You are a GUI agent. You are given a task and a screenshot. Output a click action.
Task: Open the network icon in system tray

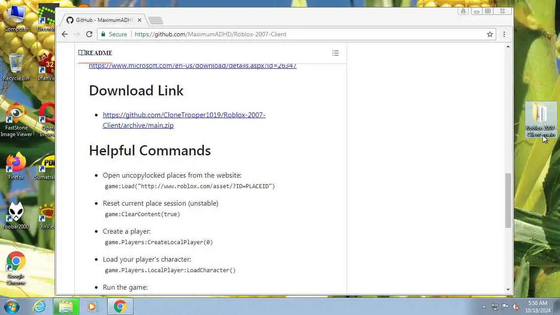pos(495,307)
